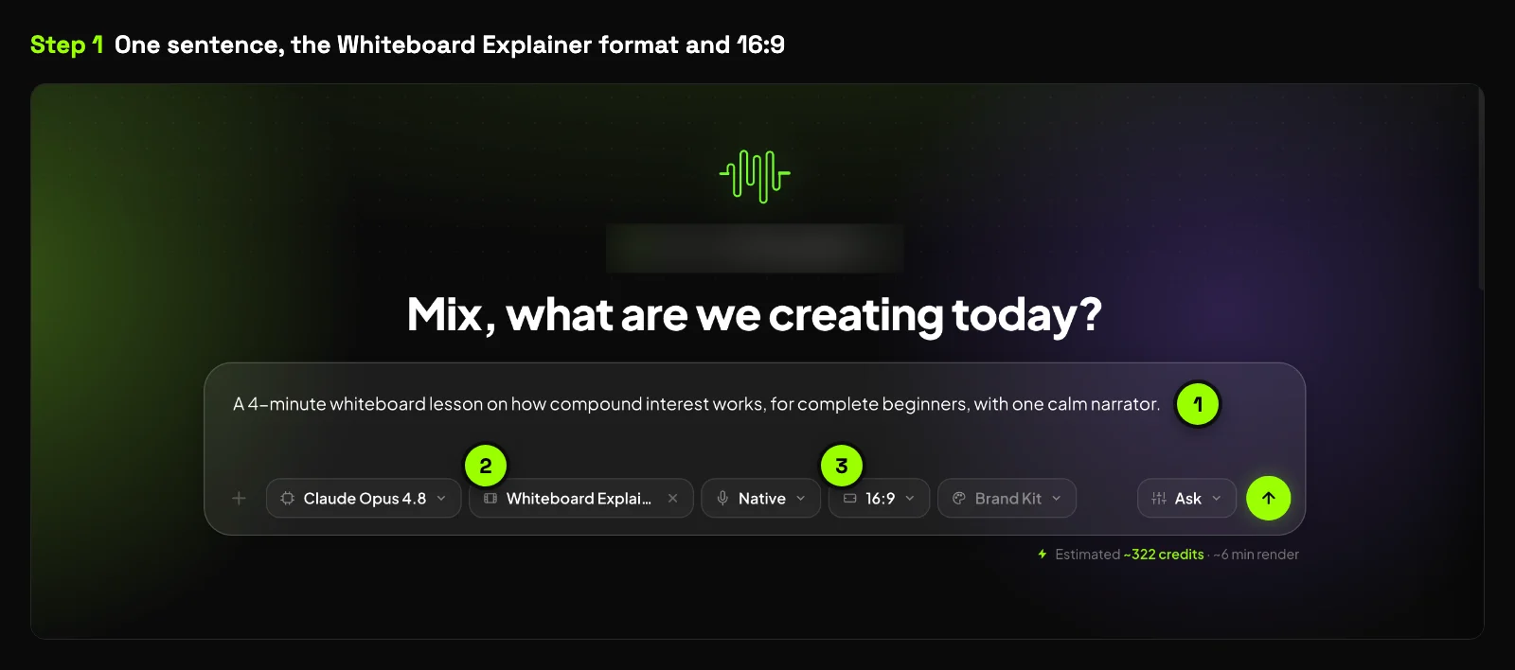Image resolution: width=1515 pixels, height=670 pixels.
Task: Click the ~6 min render text
Action: [x=1257, y=555]
